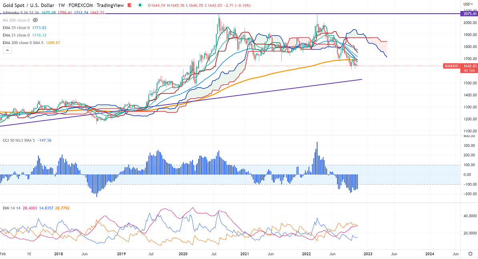Click DMI value 14.8357
The height and width of the screenshot is (259, 478).
click(x=46, y=208)
